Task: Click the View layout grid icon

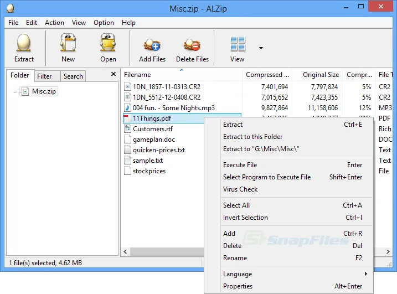Action: pos(238,44)
